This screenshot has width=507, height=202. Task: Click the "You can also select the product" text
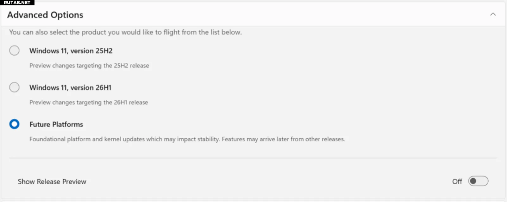(125, 32)
